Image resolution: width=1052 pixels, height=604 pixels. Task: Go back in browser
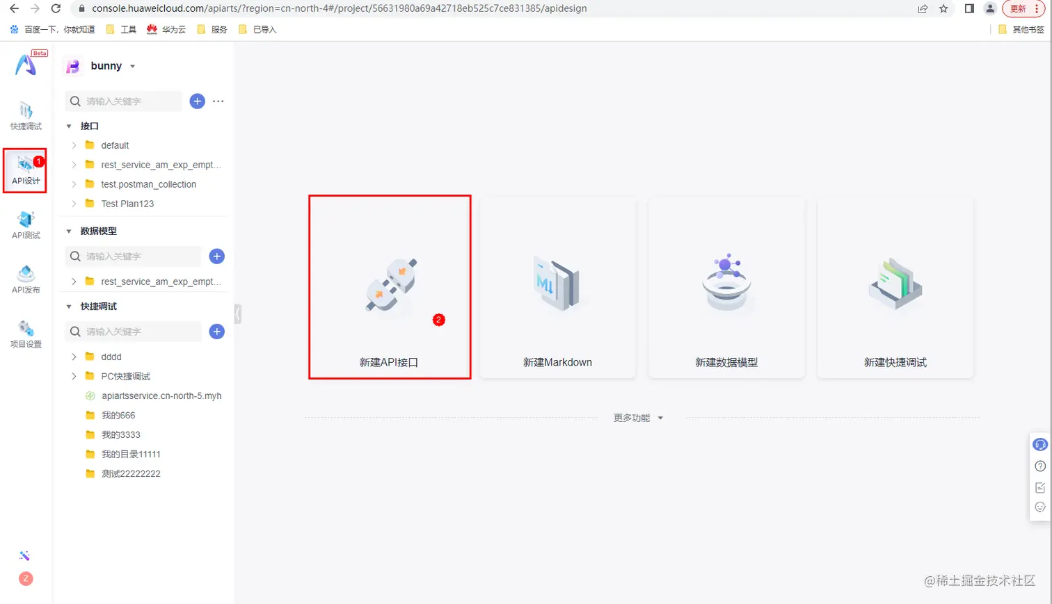14,8
